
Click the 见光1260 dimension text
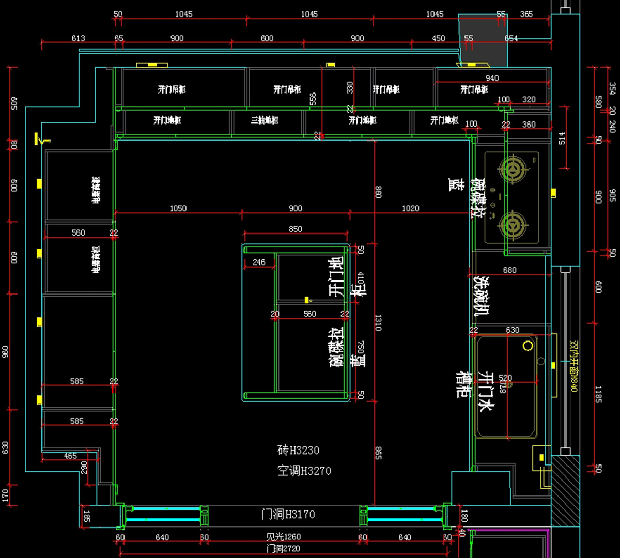(283, 537)
